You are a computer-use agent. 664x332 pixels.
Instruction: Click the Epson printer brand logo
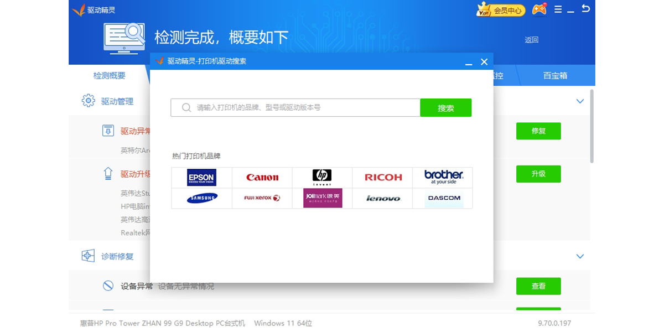(x=201, y=178)
